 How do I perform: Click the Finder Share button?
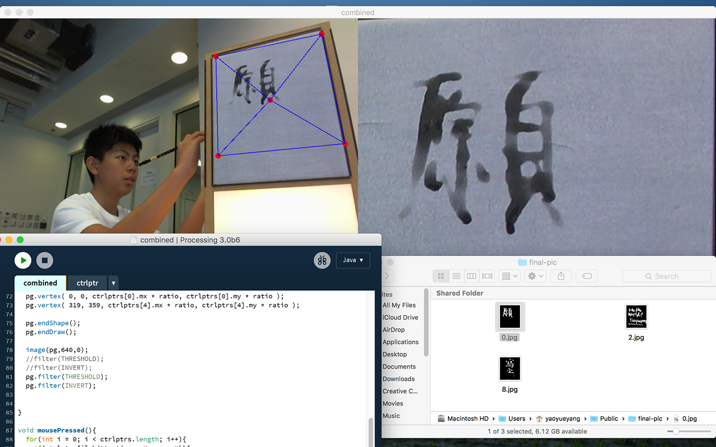click(561, 276)
